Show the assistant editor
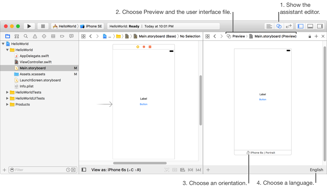 (x=279, y=26)
